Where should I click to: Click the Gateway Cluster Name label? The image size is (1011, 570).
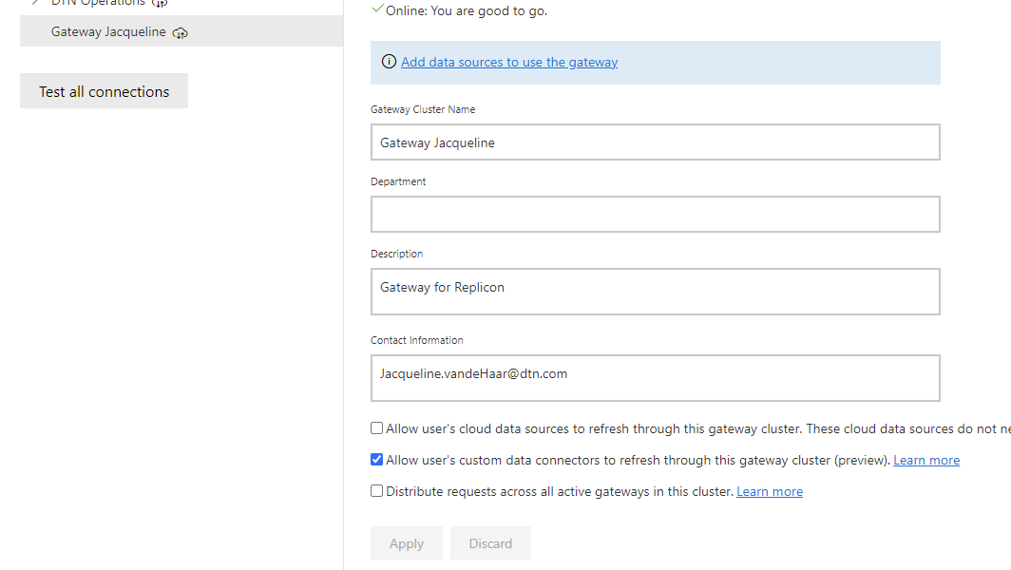423,109
